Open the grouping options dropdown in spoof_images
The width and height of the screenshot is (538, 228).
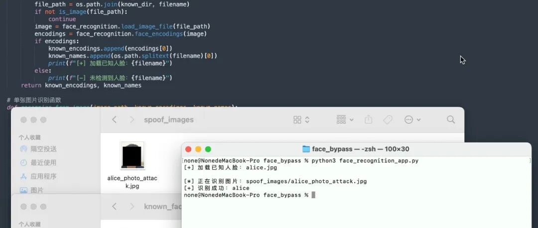(x=345, y=120)
